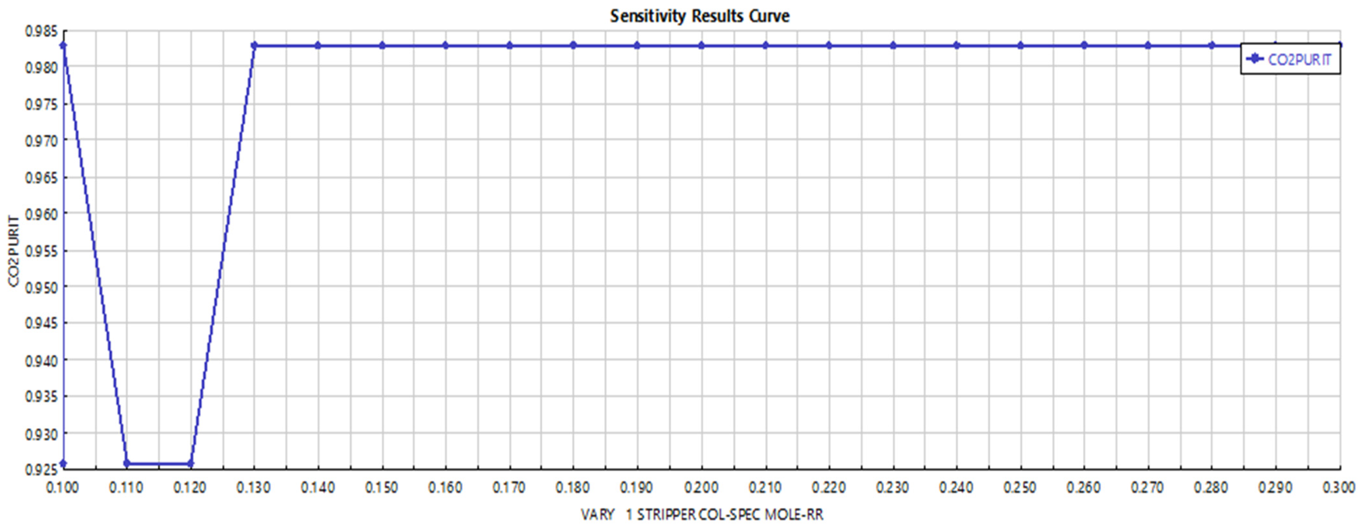
Task: Select the data point at 0.110 on curve
Action: click(x=127, y=464)
